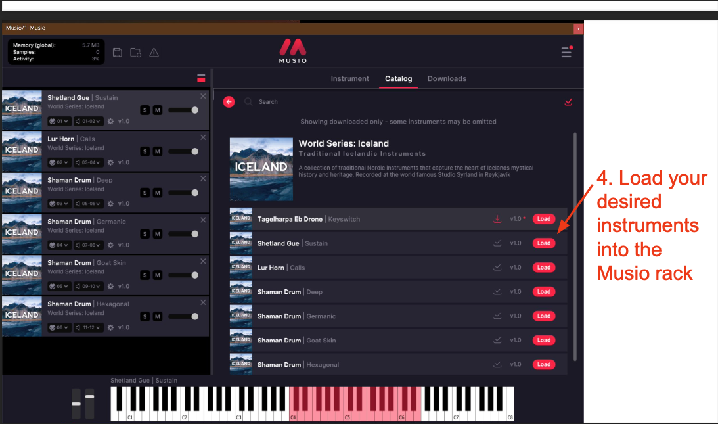Open settings gear for Shaman Drum Germanic slot
Viewport: 718px width, 424px height.
(110, 245)
